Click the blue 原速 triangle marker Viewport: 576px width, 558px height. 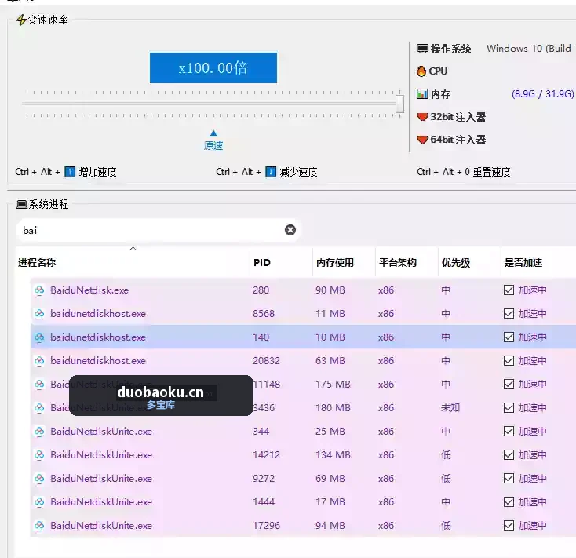point(213,133)
